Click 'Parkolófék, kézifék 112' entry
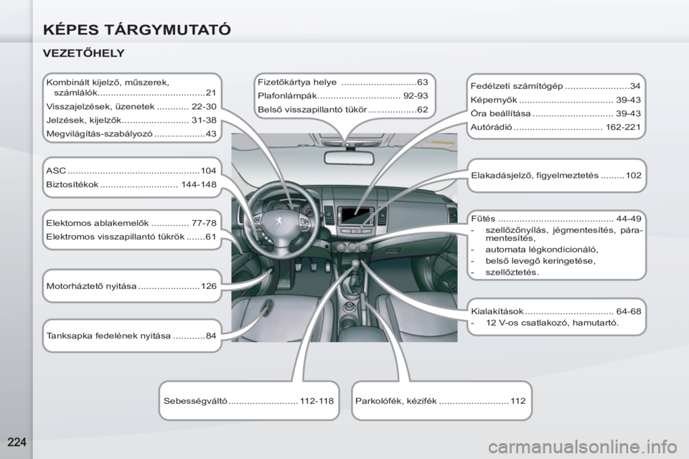Viewport: 689px width, 459px height. (x=441, y=401)
